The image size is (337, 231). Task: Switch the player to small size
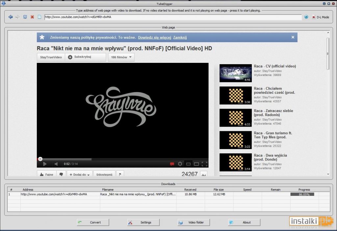click(x=188, y=164)
